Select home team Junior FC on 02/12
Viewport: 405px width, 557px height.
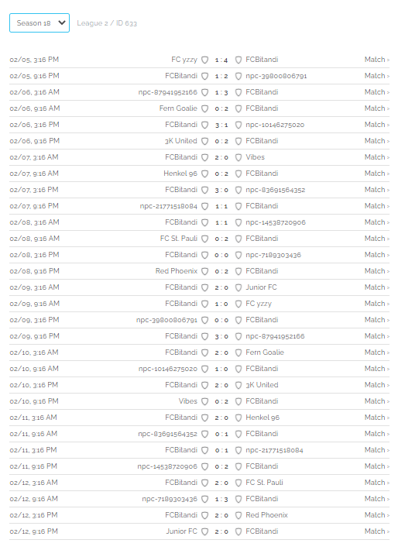[x=182, y=531]
